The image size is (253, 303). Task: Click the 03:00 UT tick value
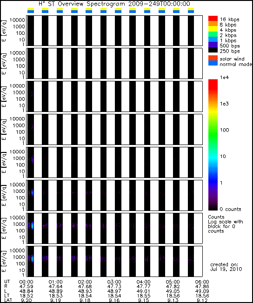[114, 282]
